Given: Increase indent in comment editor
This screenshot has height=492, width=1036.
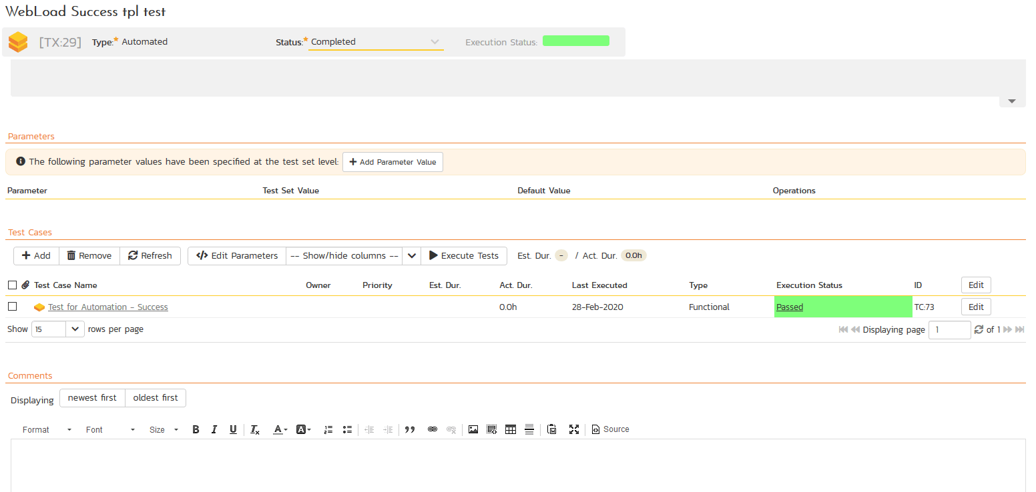Looking at the screenshot, I should 388,429.
